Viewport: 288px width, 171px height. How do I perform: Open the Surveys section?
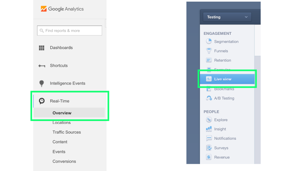[x=221, y=148]
